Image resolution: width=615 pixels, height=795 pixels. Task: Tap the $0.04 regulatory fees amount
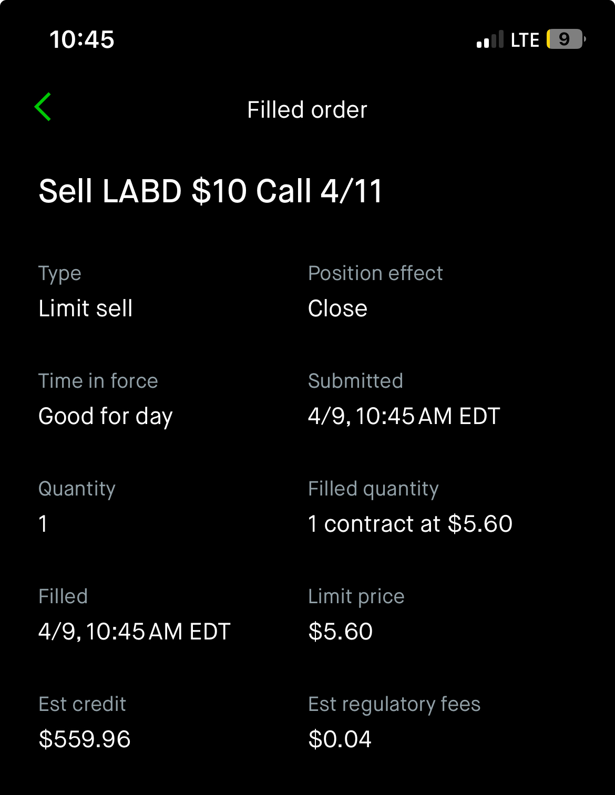340,739
